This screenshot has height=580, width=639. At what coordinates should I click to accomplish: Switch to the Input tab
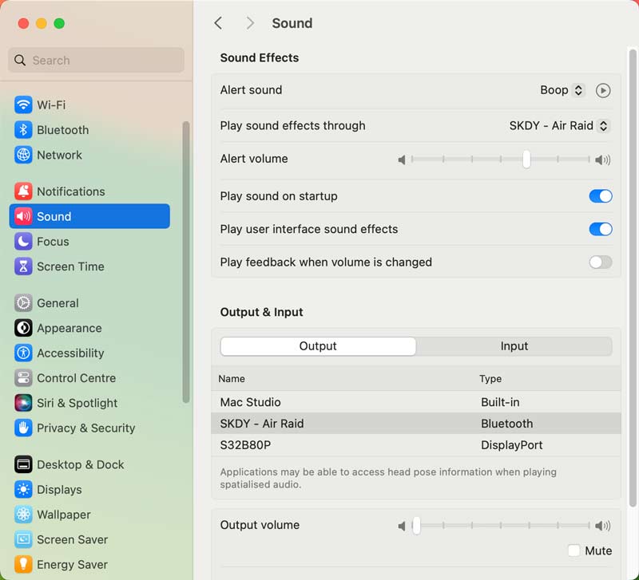click(x=514, y=346)
